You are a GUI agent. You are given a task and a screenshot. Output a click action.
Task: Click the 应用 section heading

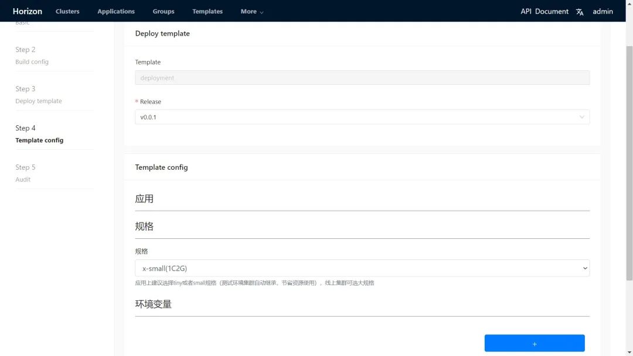[x=144, y=199]
